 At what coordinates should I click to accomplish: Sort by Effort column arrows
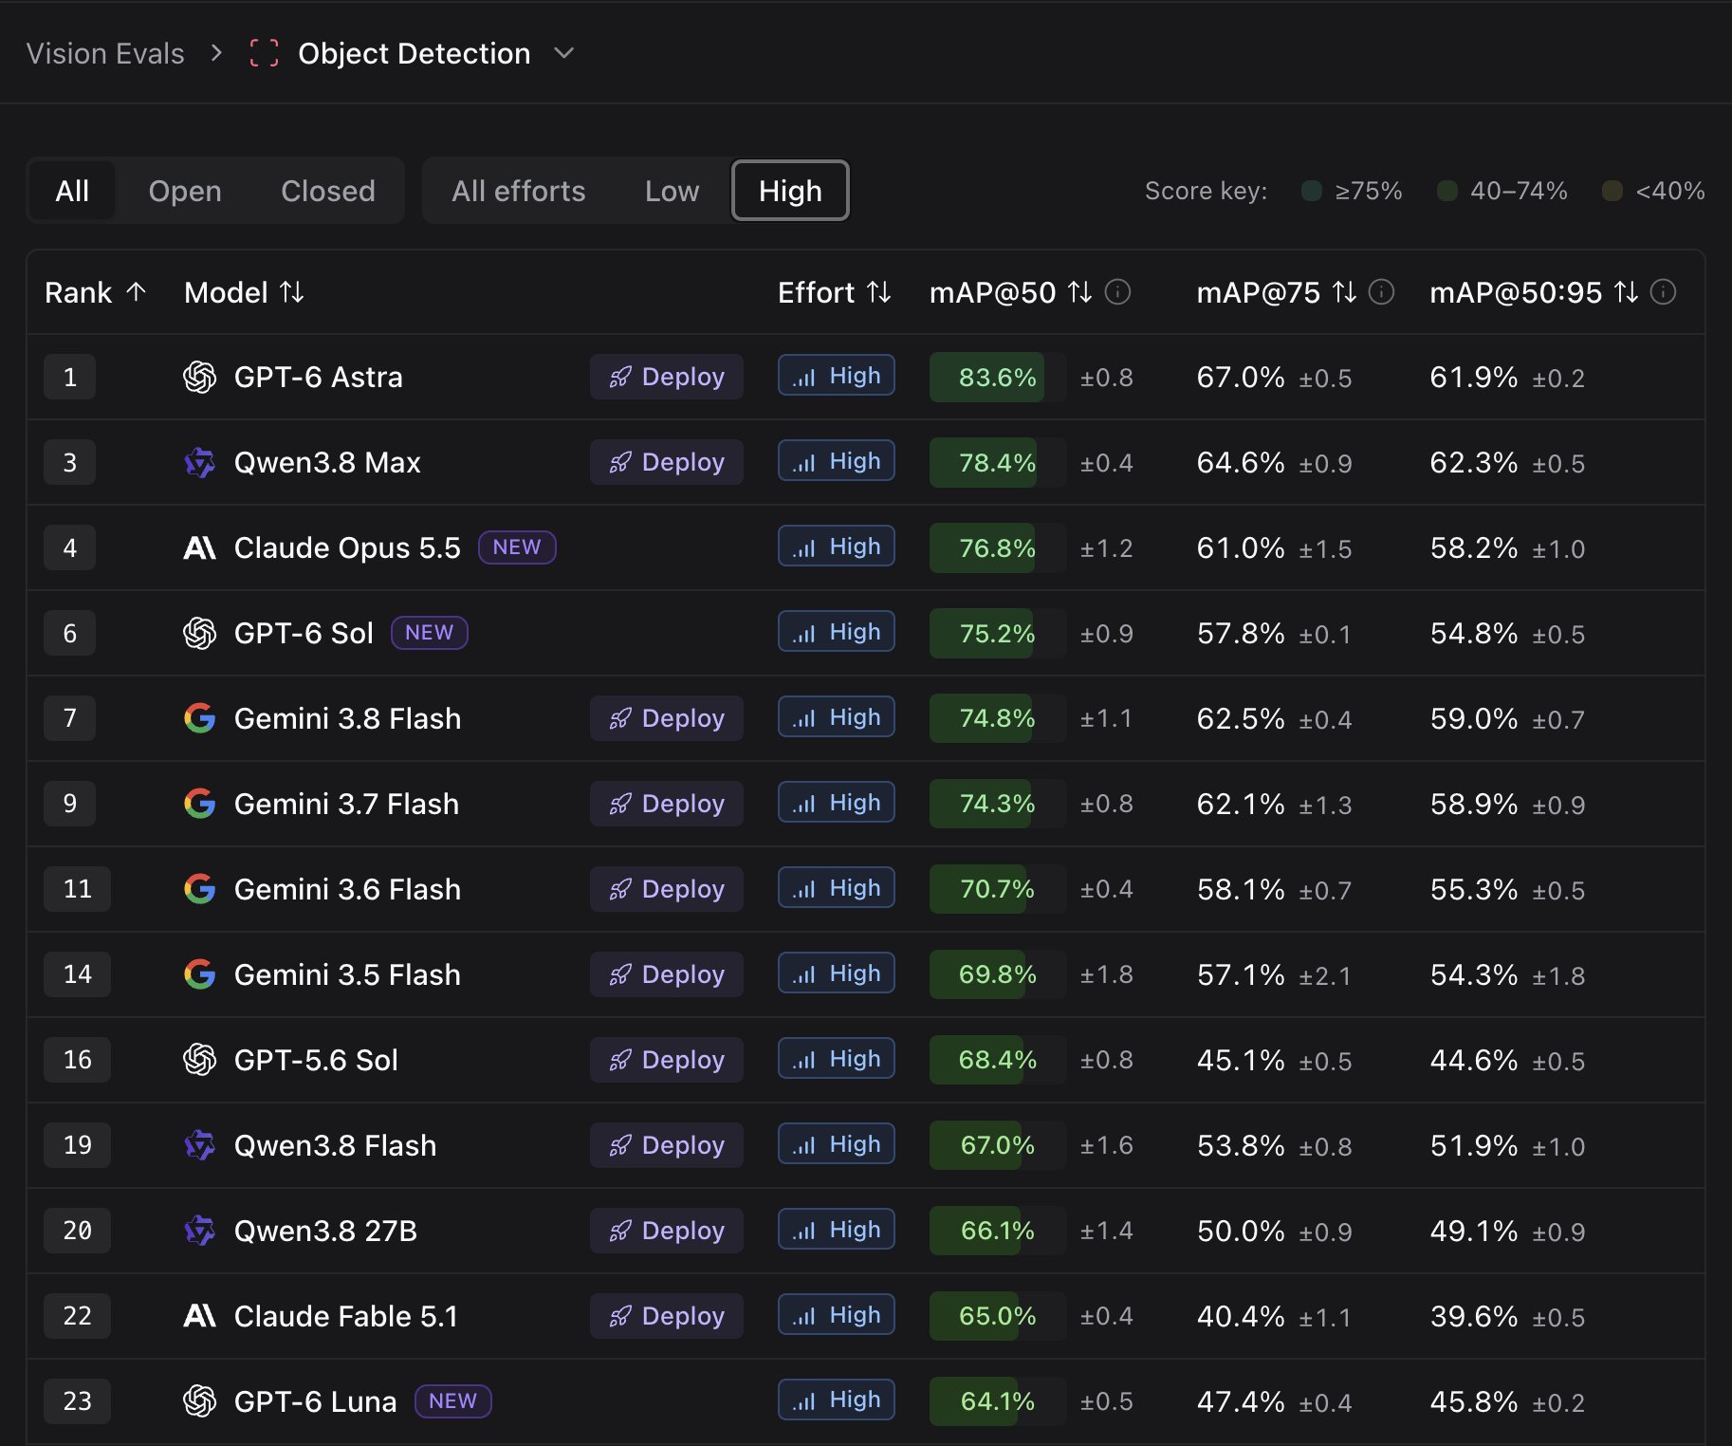click(x=879, y=292)
